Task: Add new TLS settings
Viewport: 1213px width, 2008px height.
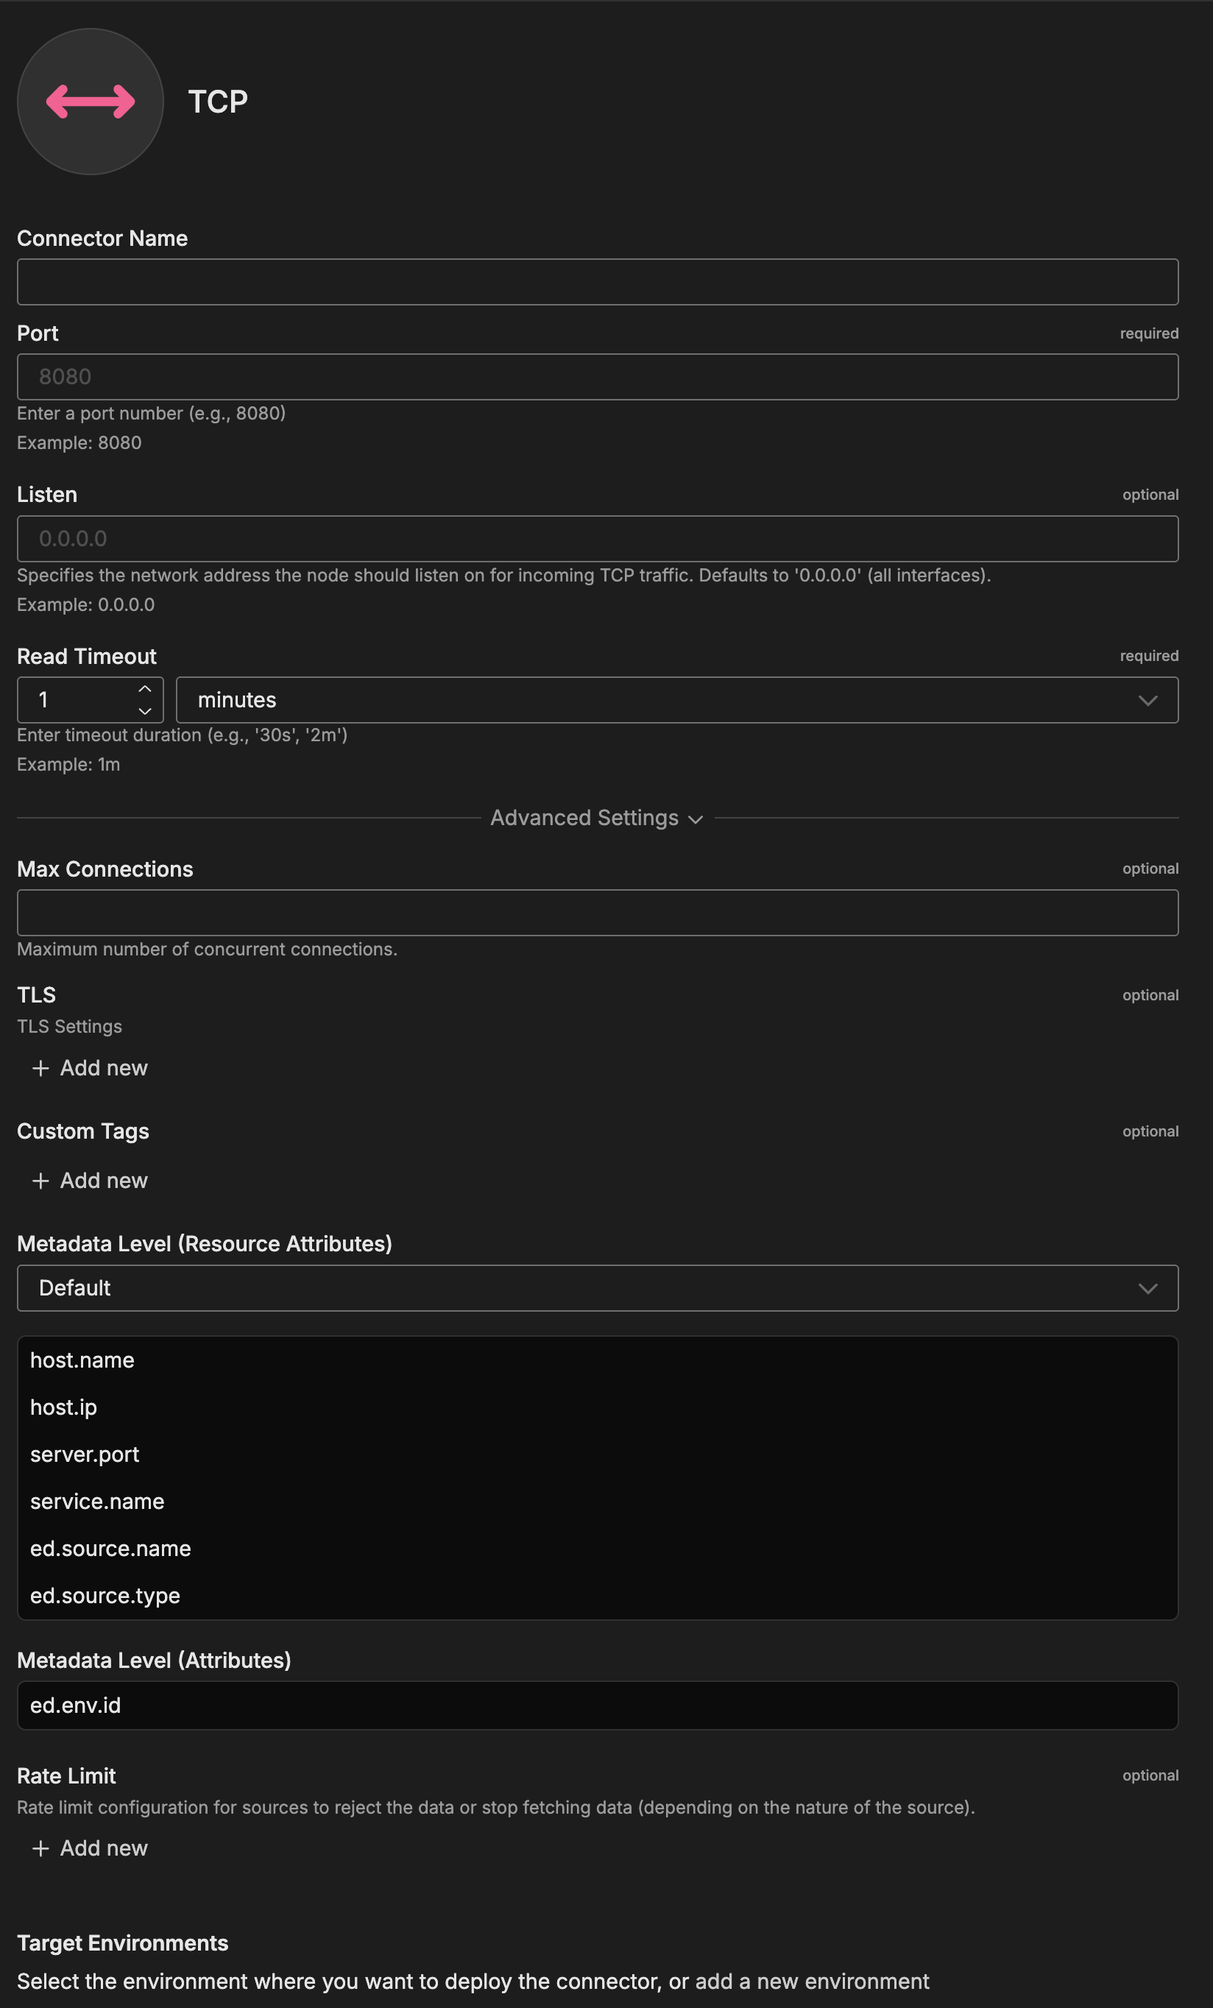Action: click(x=104, y=1068)
